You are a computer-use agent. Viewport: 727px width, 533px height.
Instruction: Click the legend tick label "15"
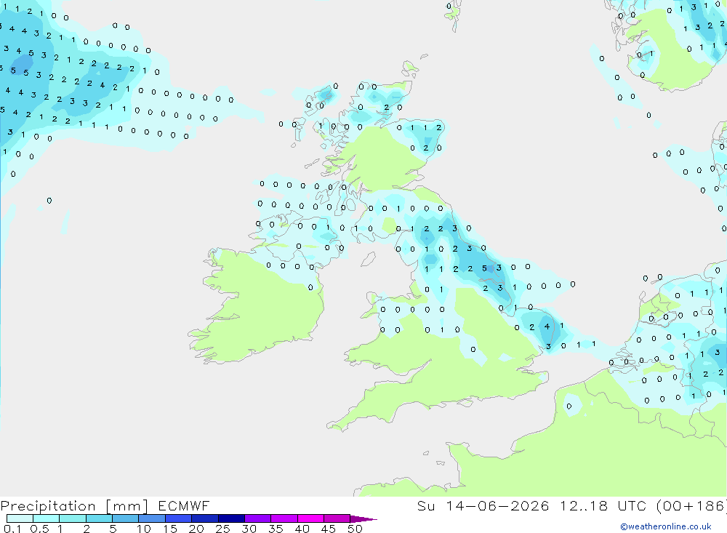170,529
